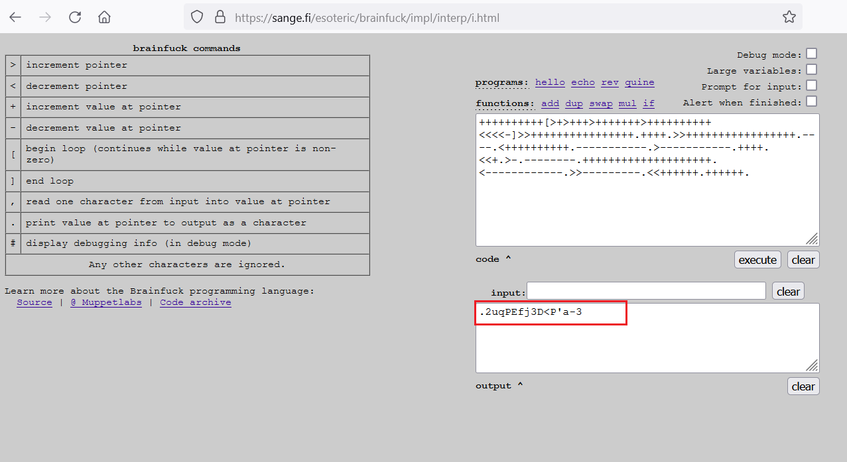Viewport: 847px width, 462px height.
Task: Insert the swap function
Action: coord(600,103)
